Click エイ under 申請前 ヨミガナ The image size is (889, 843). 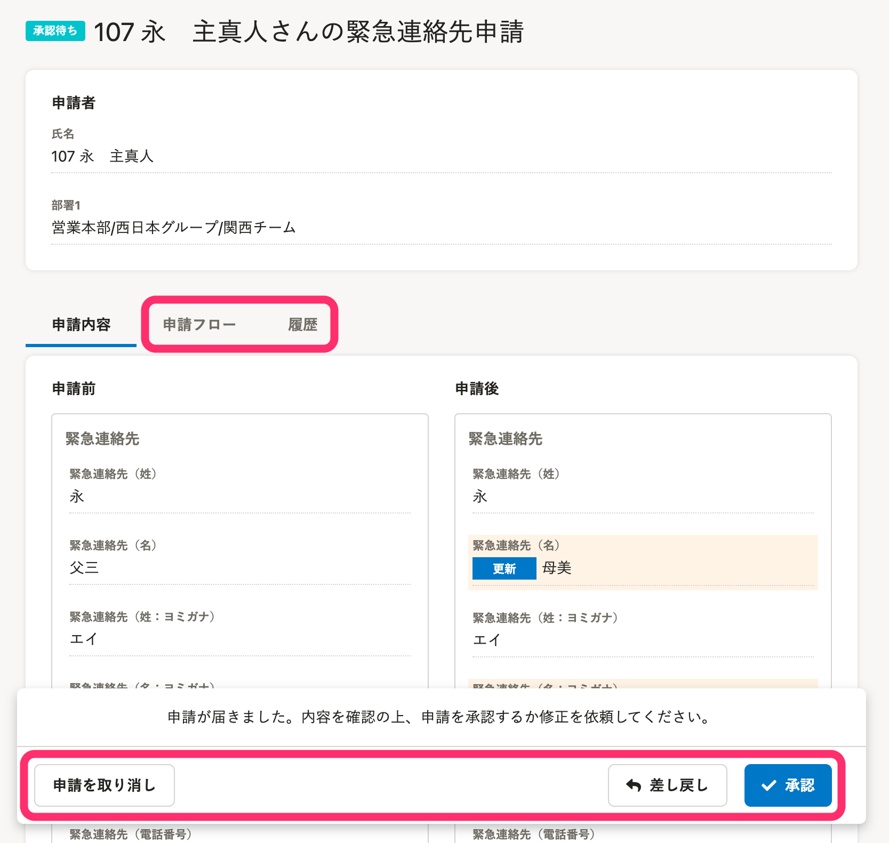(x=84, y=639)
